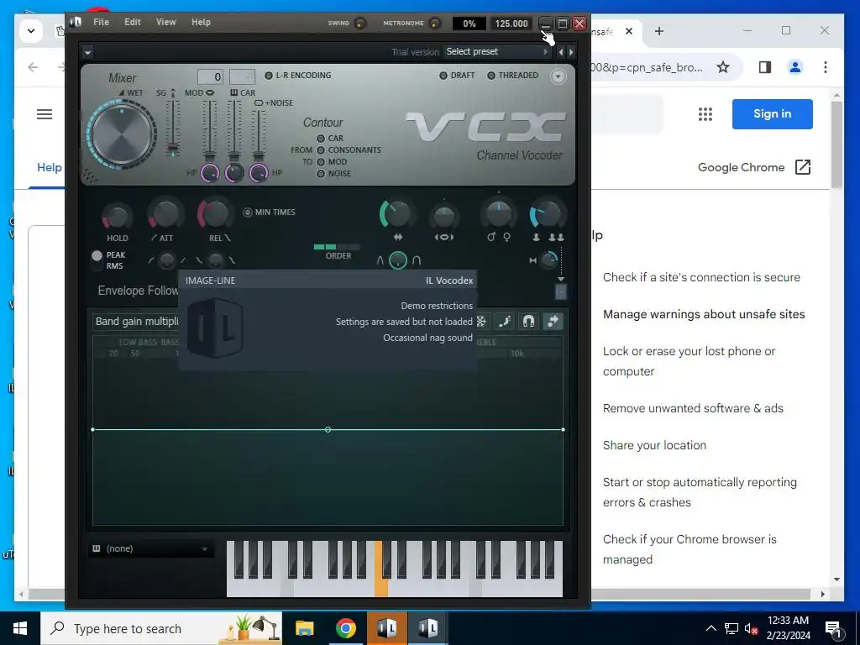Click the MOD high-pass HP knob
This screenshot has width=860, height=645.
pyautogui.click(x=209, y=173)
